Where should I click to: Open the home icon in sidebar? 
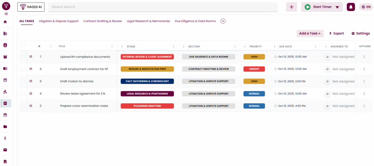pyautogui.click(x=5, y=22)
